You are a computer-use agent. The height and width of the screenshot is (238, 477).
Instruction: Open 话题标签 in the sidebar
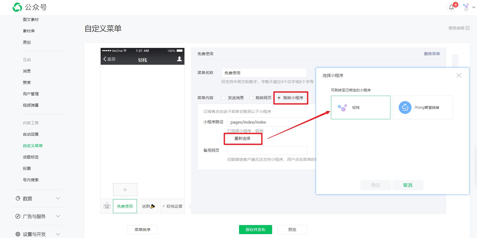click(31, 157)
